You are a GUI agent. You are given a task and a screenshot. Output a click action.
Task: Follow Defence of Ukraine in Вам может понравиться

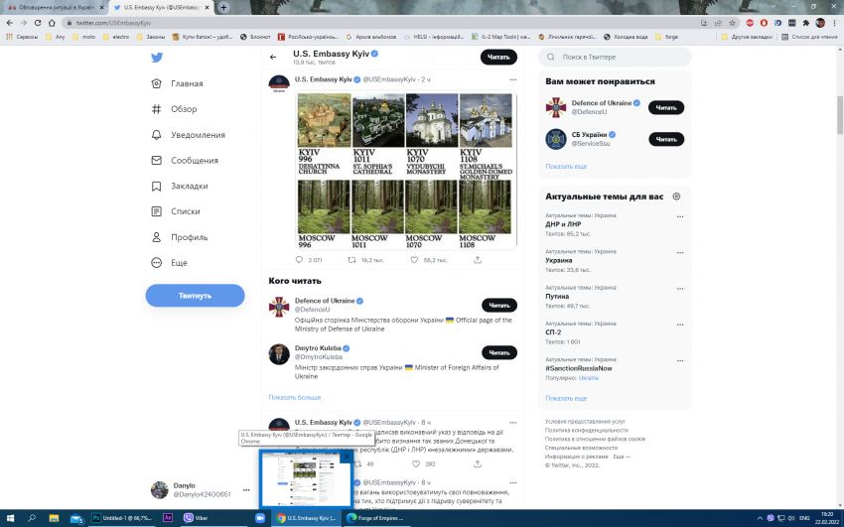pyautogui.click(x=666, y=107)
